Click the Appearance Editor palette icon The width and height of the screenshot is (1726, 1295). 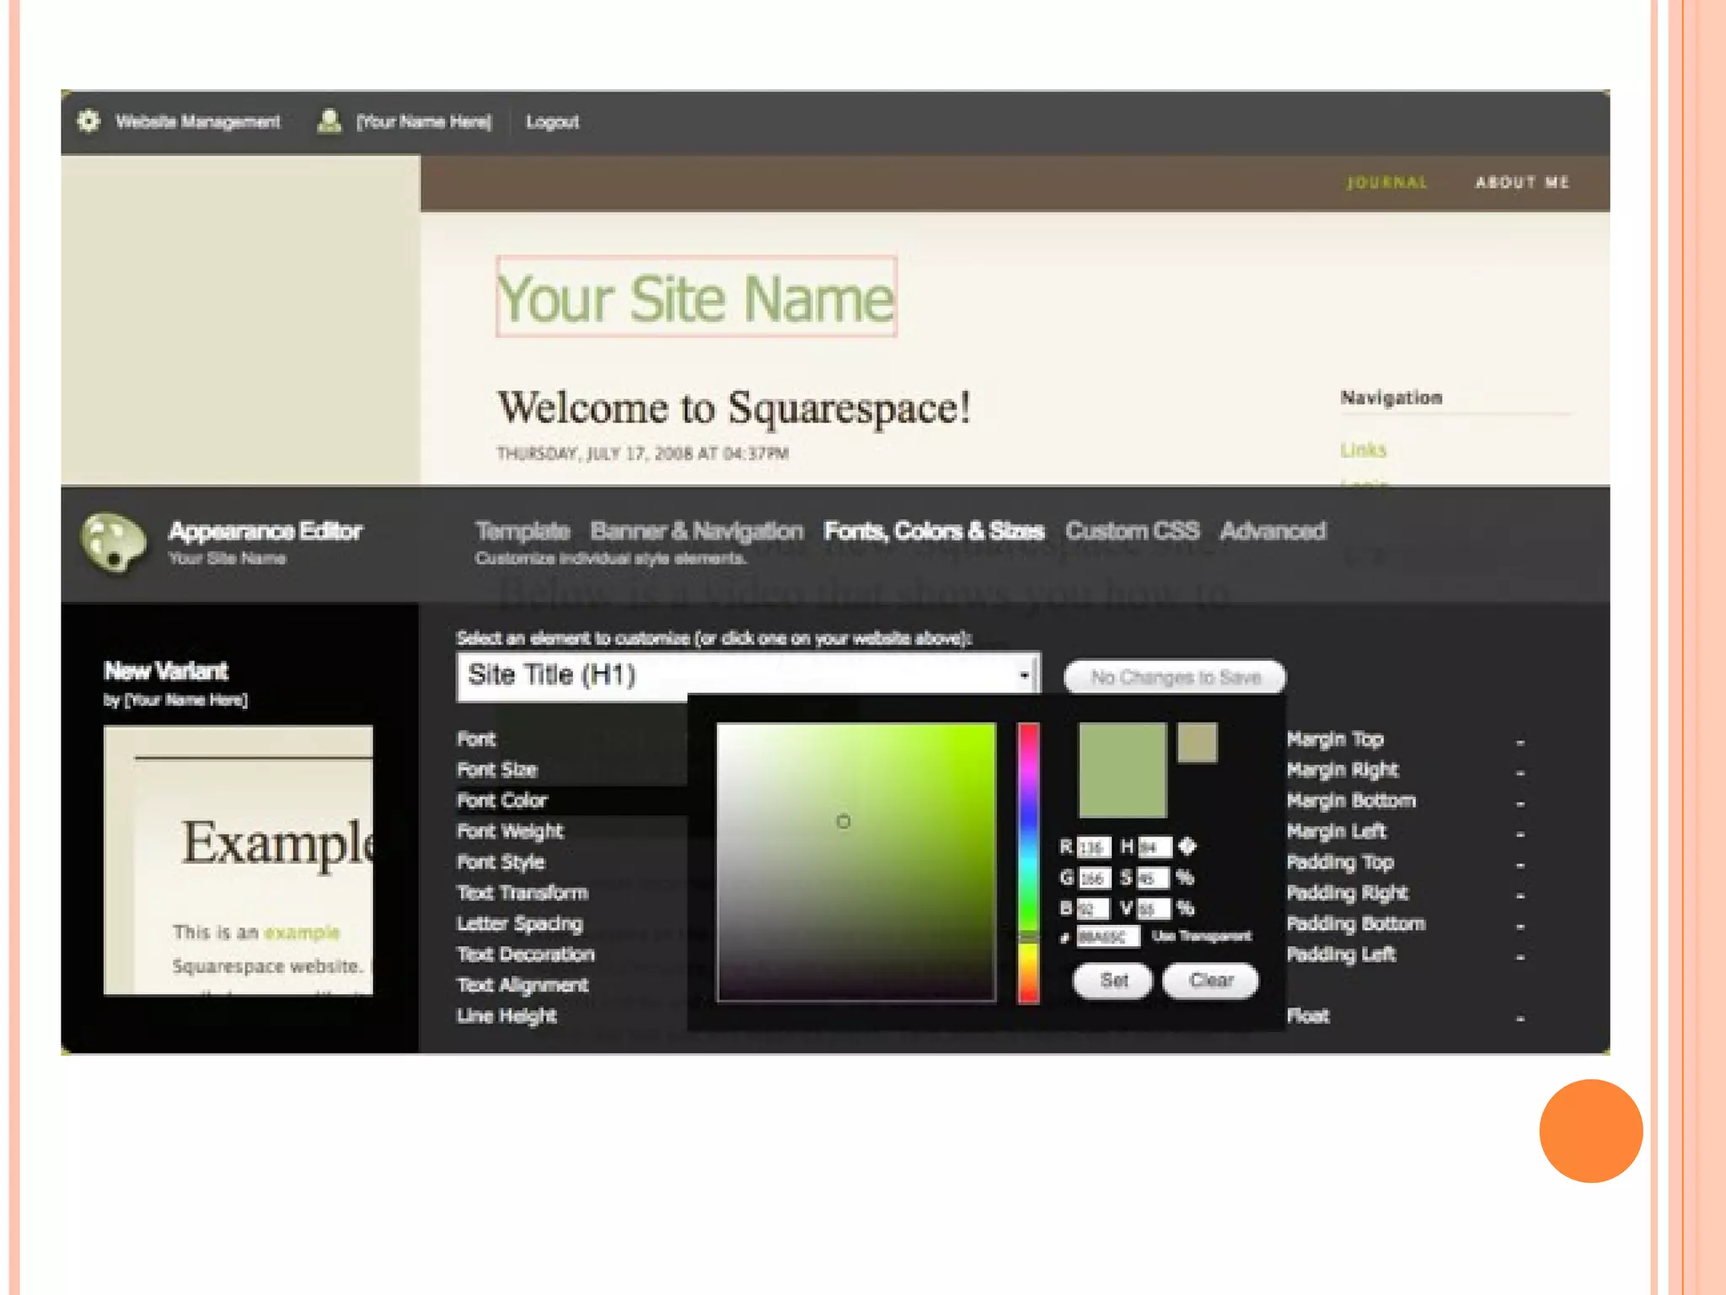(114, 542)
